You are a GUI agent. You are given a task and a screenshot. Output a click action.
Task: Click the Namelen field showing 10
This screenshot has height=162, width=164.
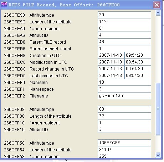click(124, 82)
